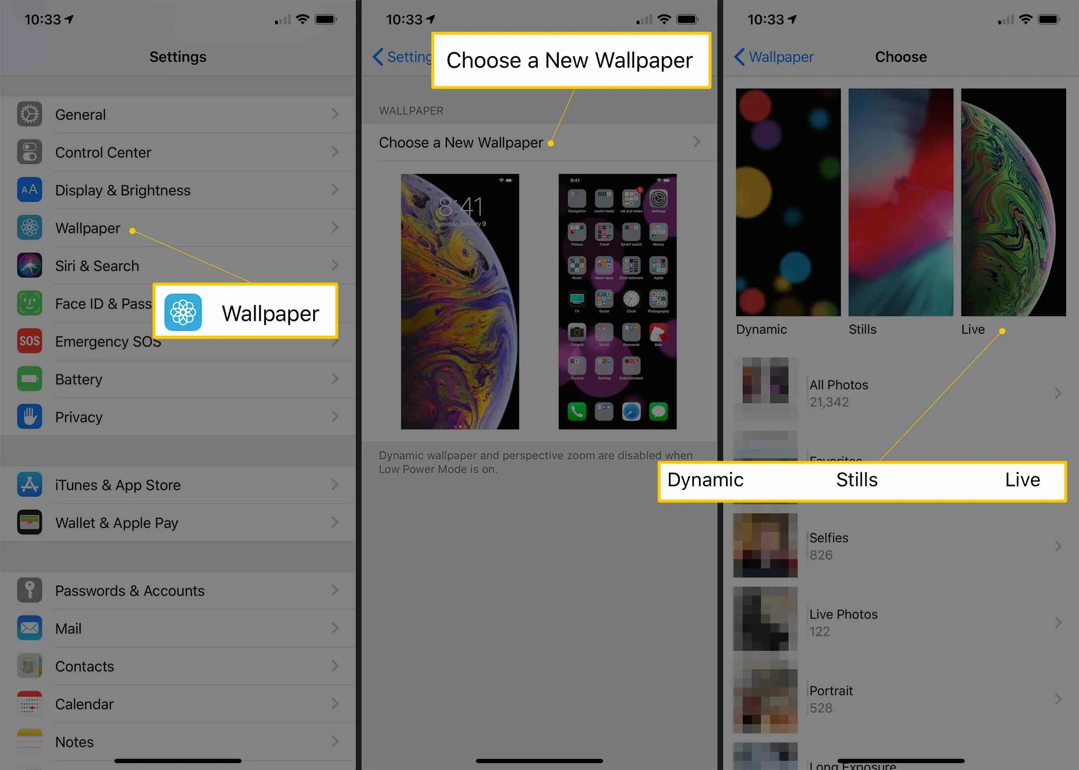Screen dimensions: 1079x770
Task: Open General settings icon
Action: [x=29, y=114]
